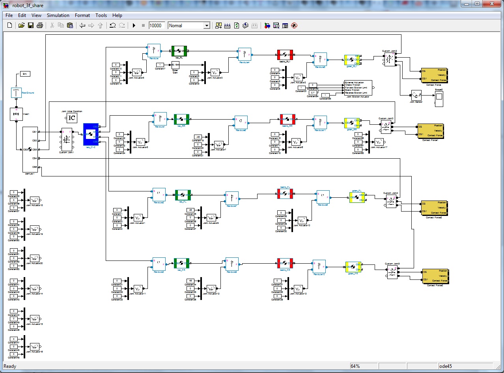Click the Print toolbar icon
This screenshot has height=373, width=504.
point(39,26)
